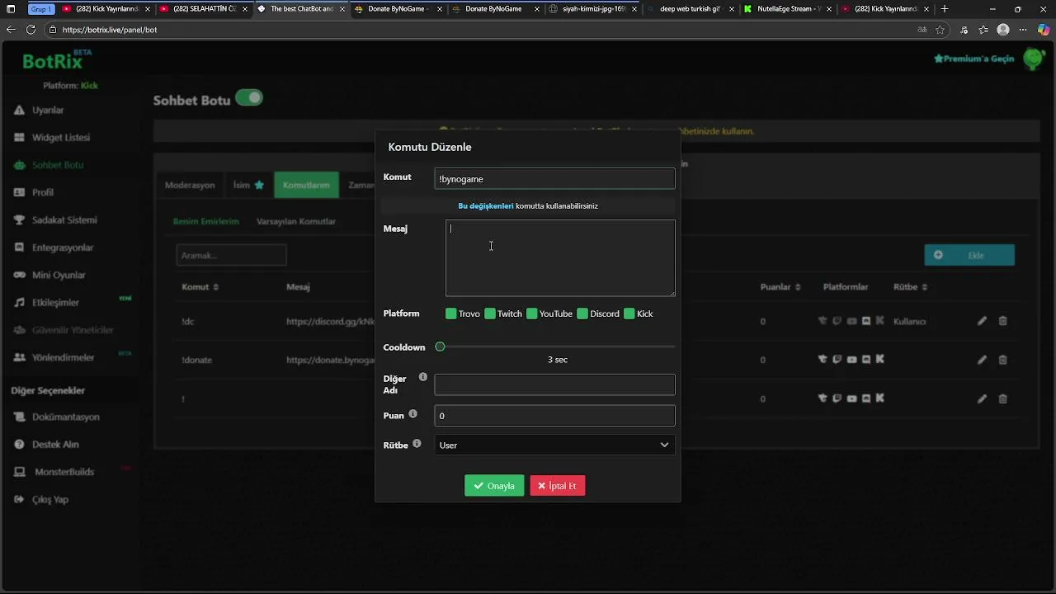
Task: Open Sadakat Sistemi sidebar item
Action: tap(64, 220)
